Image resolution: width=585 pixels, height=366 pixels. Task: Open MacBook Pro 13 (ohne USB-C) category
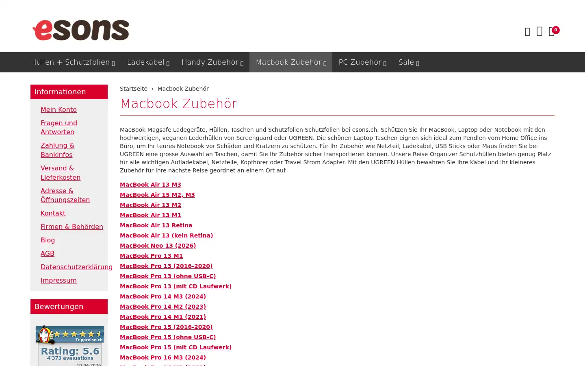point(168,276)
